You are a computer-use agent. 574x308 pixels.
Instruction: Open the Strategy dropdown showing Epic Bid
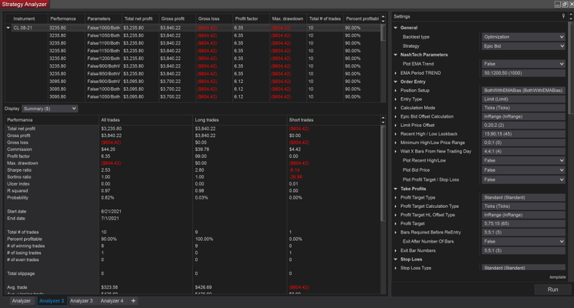click(524, 45)
